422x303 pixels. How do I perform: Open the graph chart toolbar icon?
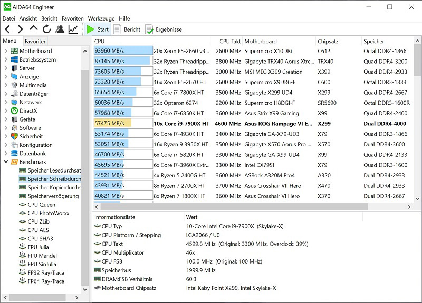(73, 29)
